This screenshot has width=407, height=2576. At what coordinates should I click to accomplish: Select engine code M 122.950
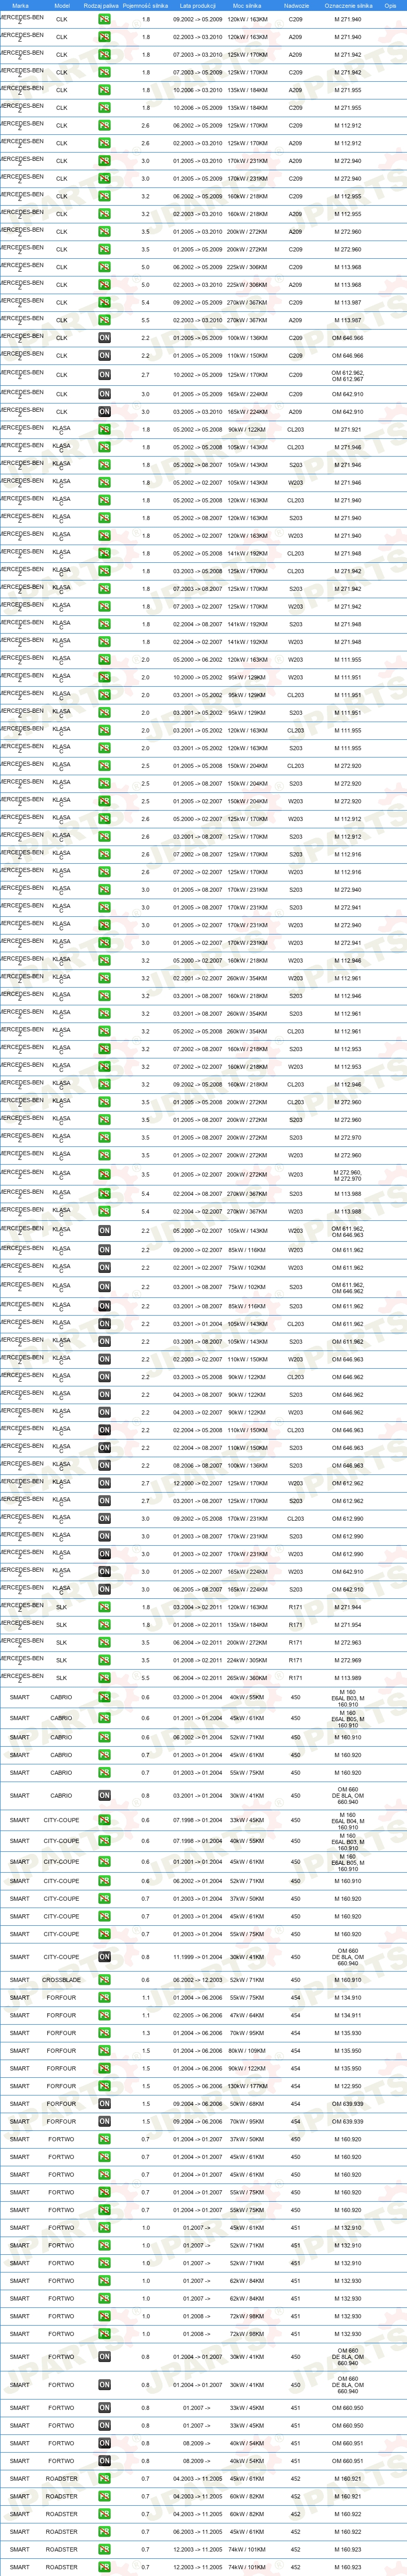pyautogui.click(x=348, y=2086)
